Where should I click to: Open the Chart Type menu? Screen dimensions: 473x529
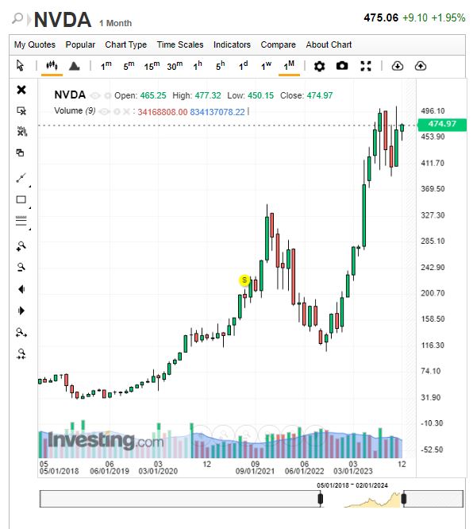[125, 44]
